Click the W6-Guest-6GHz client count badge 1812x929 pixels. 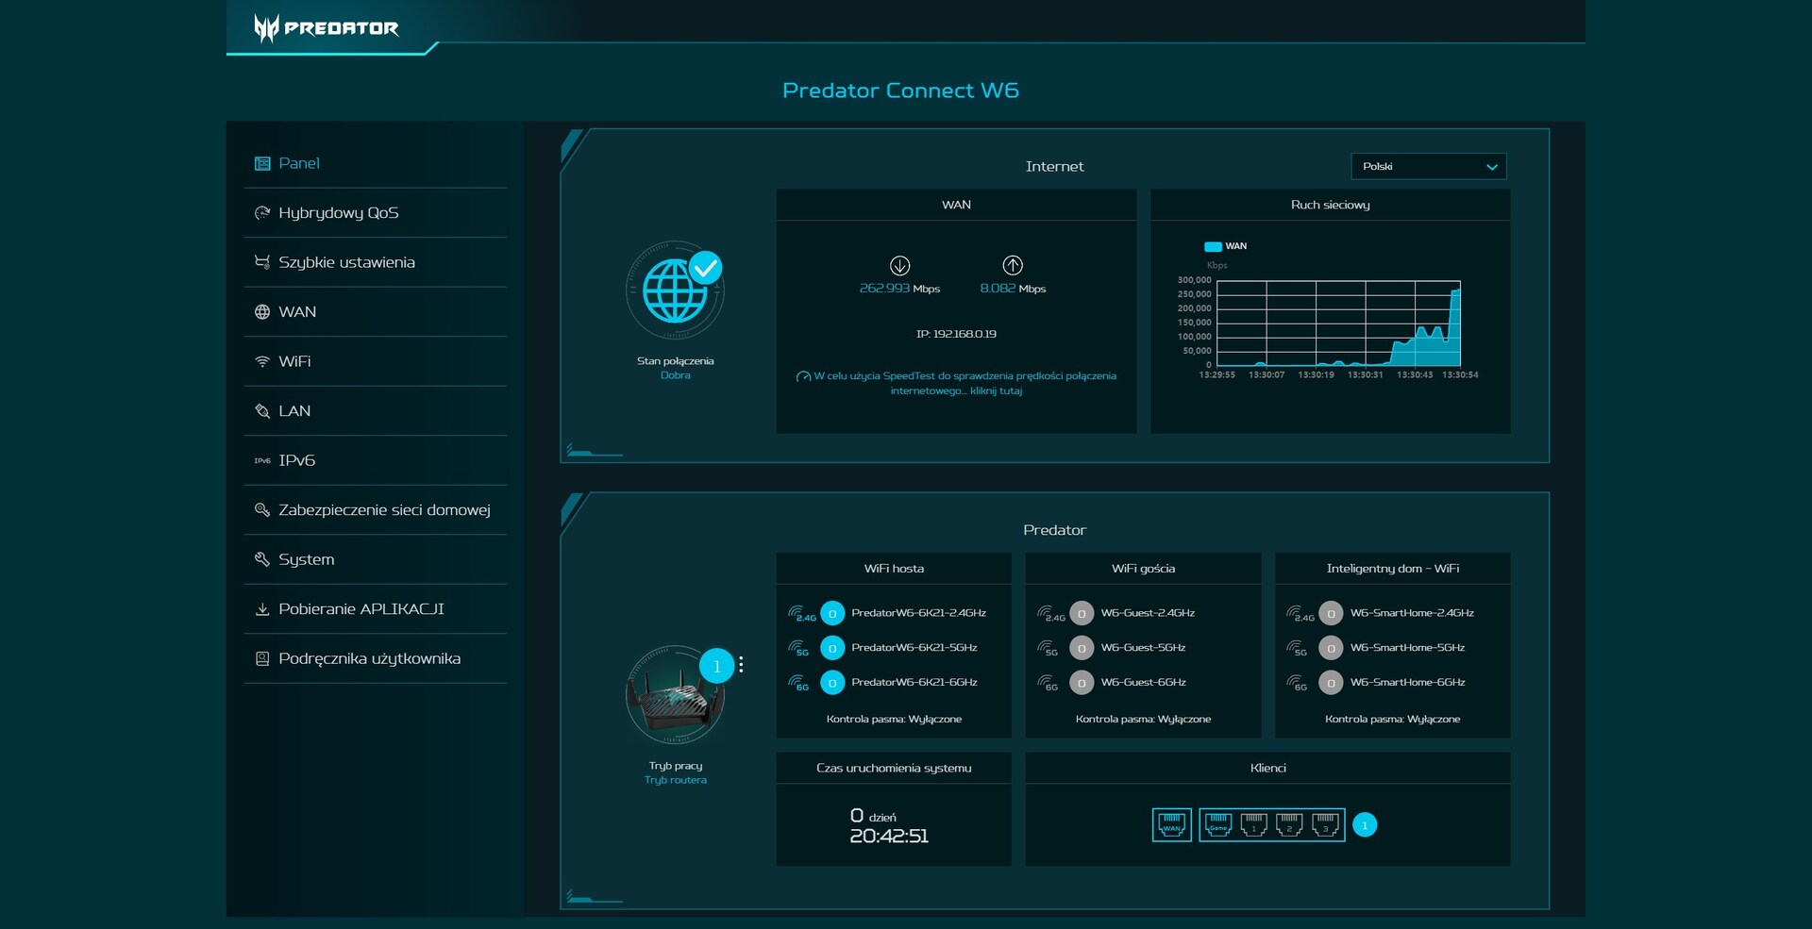click(x=1082, y=682)
